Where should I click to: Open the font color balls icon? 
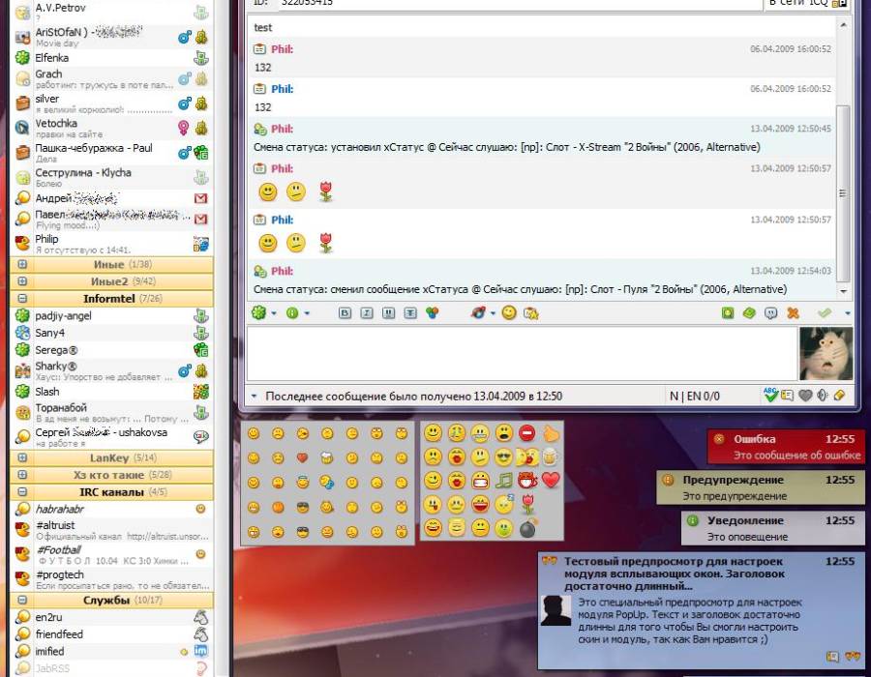point(433,313)
